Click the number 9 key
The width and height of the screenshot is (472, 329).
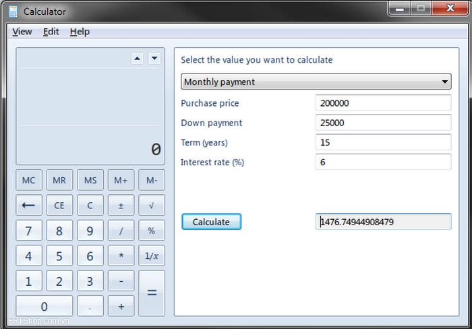pyautogui.click(x=90, y=231)
